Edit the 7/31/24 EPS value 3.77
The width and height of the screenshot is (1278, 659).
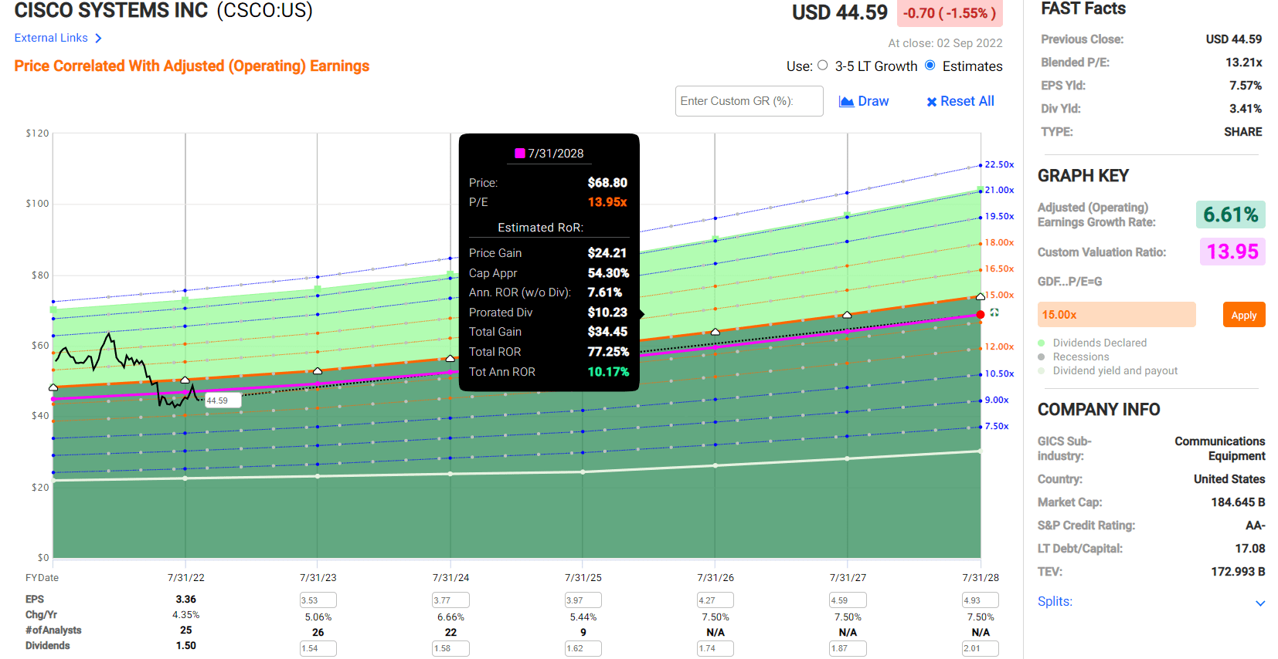click(450, 600)
